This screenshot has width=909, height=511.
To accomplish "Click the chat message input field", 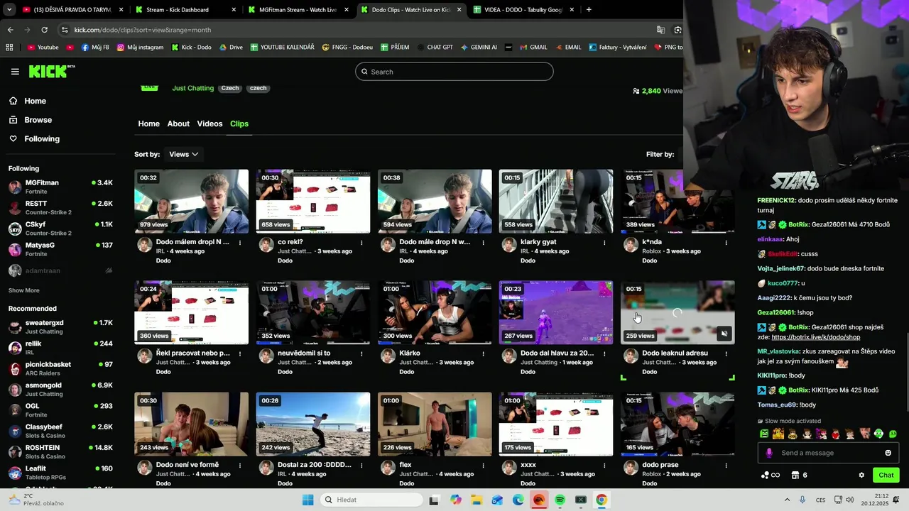I will tap(828, 453).
